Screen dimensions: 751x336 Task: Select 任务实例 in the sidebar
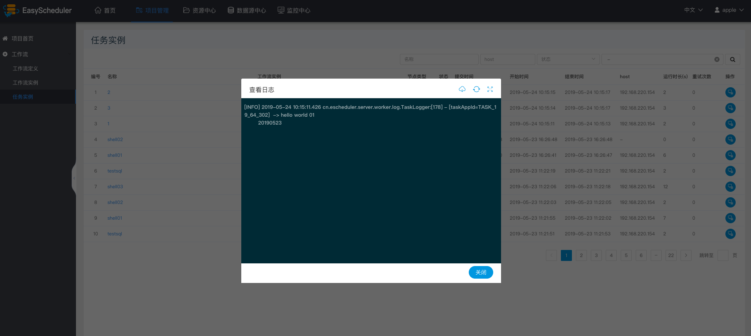point(23,97)
